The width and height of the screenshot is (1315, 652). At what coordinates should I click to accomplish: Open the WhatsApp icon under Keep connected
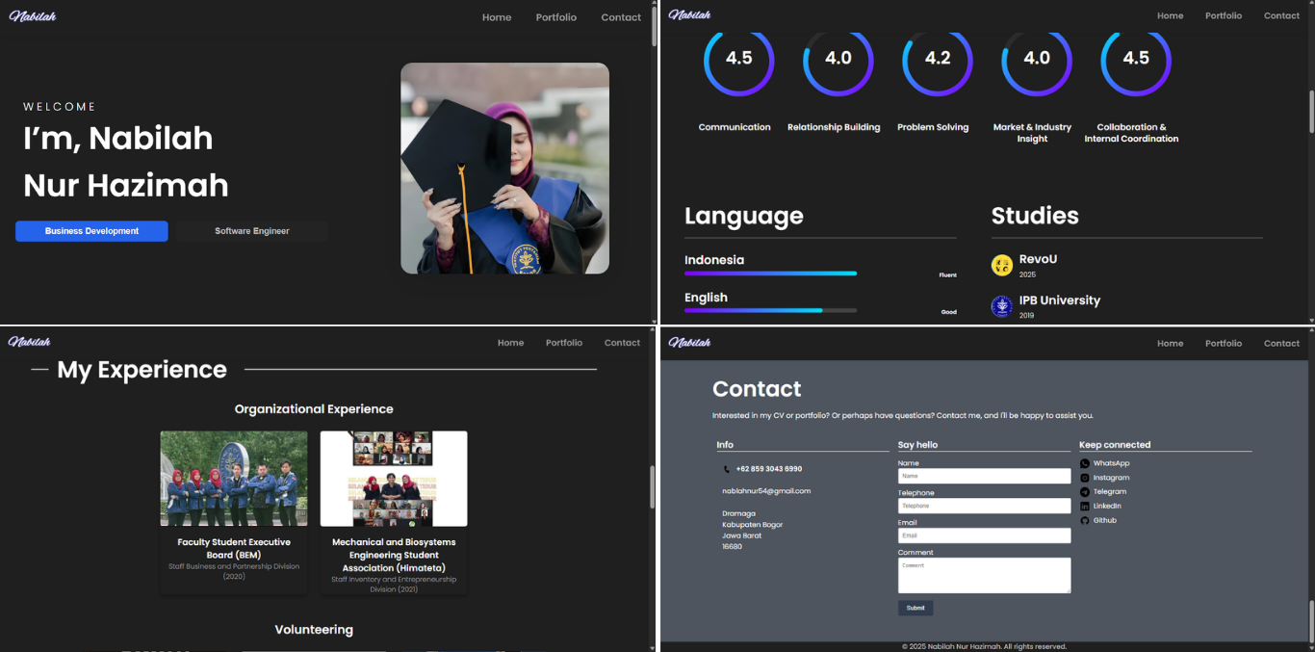pos(1085,463)
